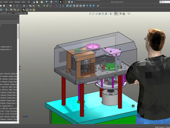Save the assembly with the Save icon
The width and height of the screenshot is (170, 128).
pos(47,2)
